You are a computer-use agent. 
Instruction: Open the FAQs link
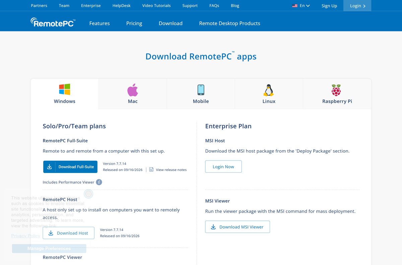[214, 6]
